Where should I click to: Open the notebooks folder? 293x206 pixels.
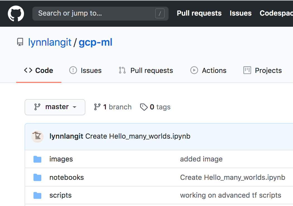click(66, 177)
